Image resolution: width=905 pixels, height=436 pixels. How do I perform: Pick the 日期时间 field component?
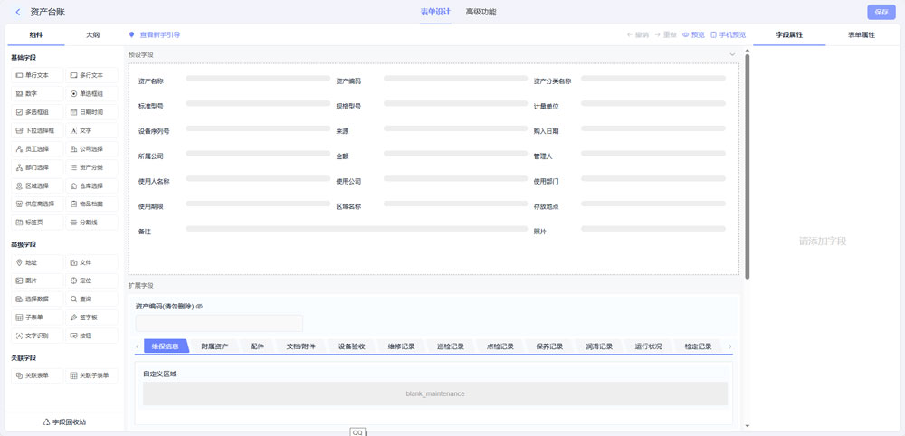click(92, 112)
